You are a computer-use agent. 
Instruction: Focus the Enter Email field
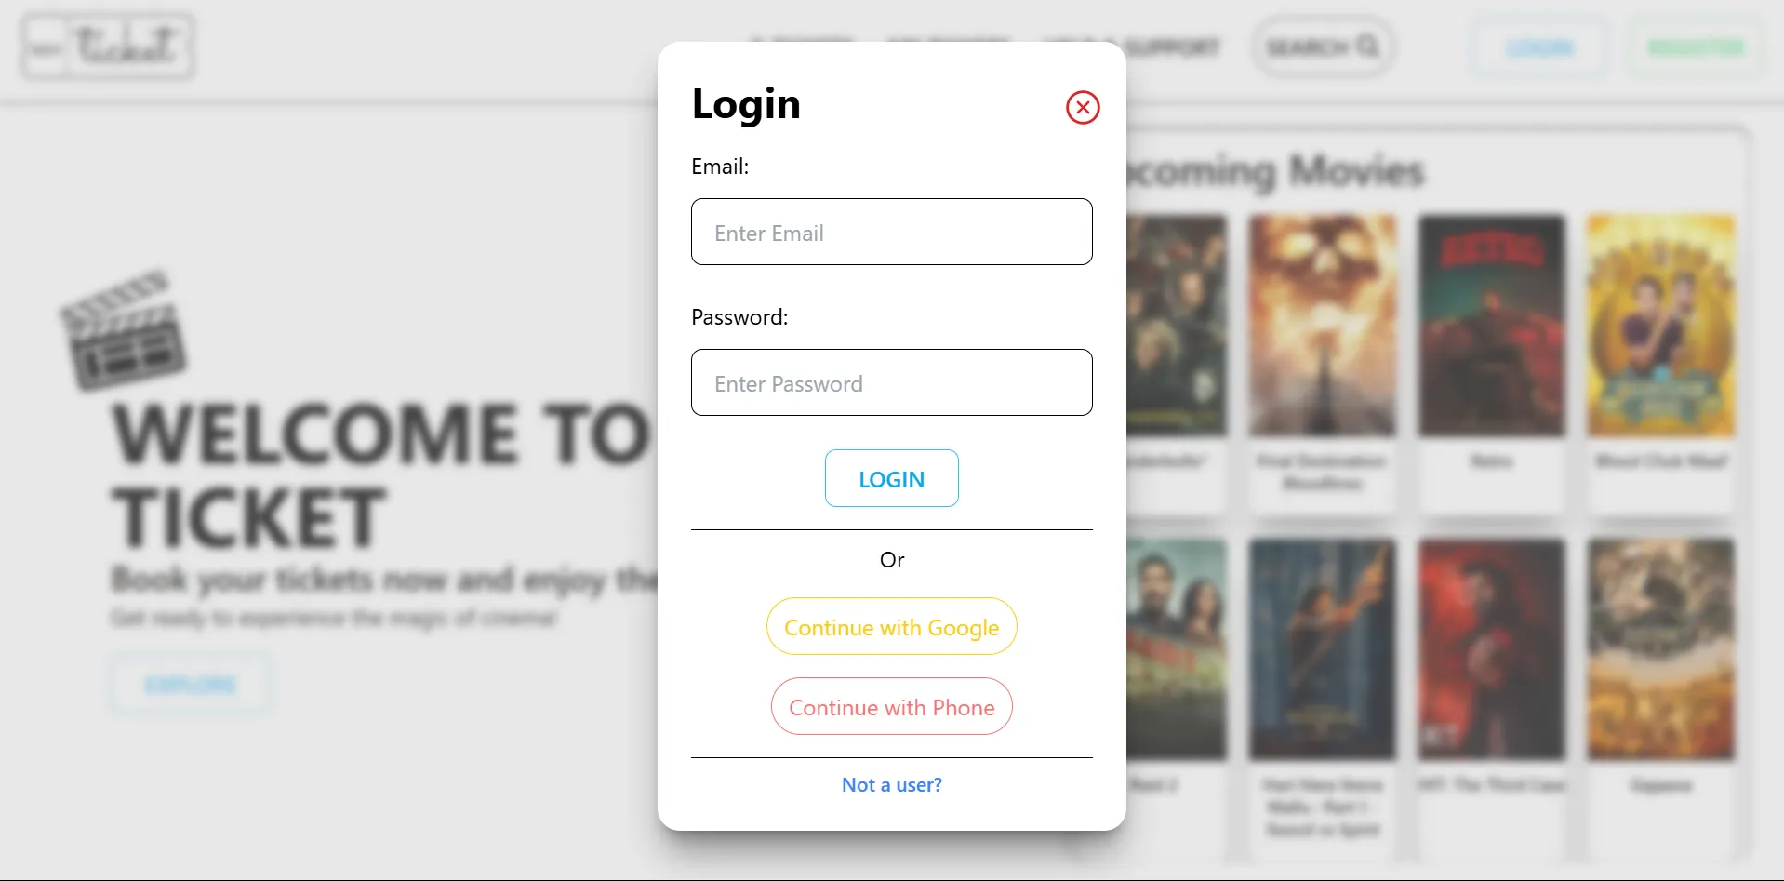point(891,232)
